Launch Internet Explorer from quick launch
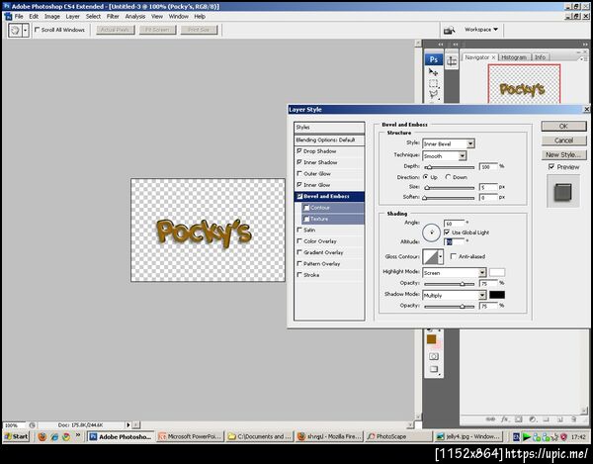 click(54, 436)
